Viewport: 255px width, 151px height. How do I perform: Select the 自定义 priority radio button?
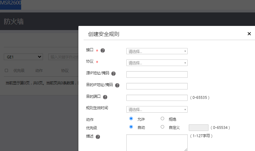(x=162, y=127)
